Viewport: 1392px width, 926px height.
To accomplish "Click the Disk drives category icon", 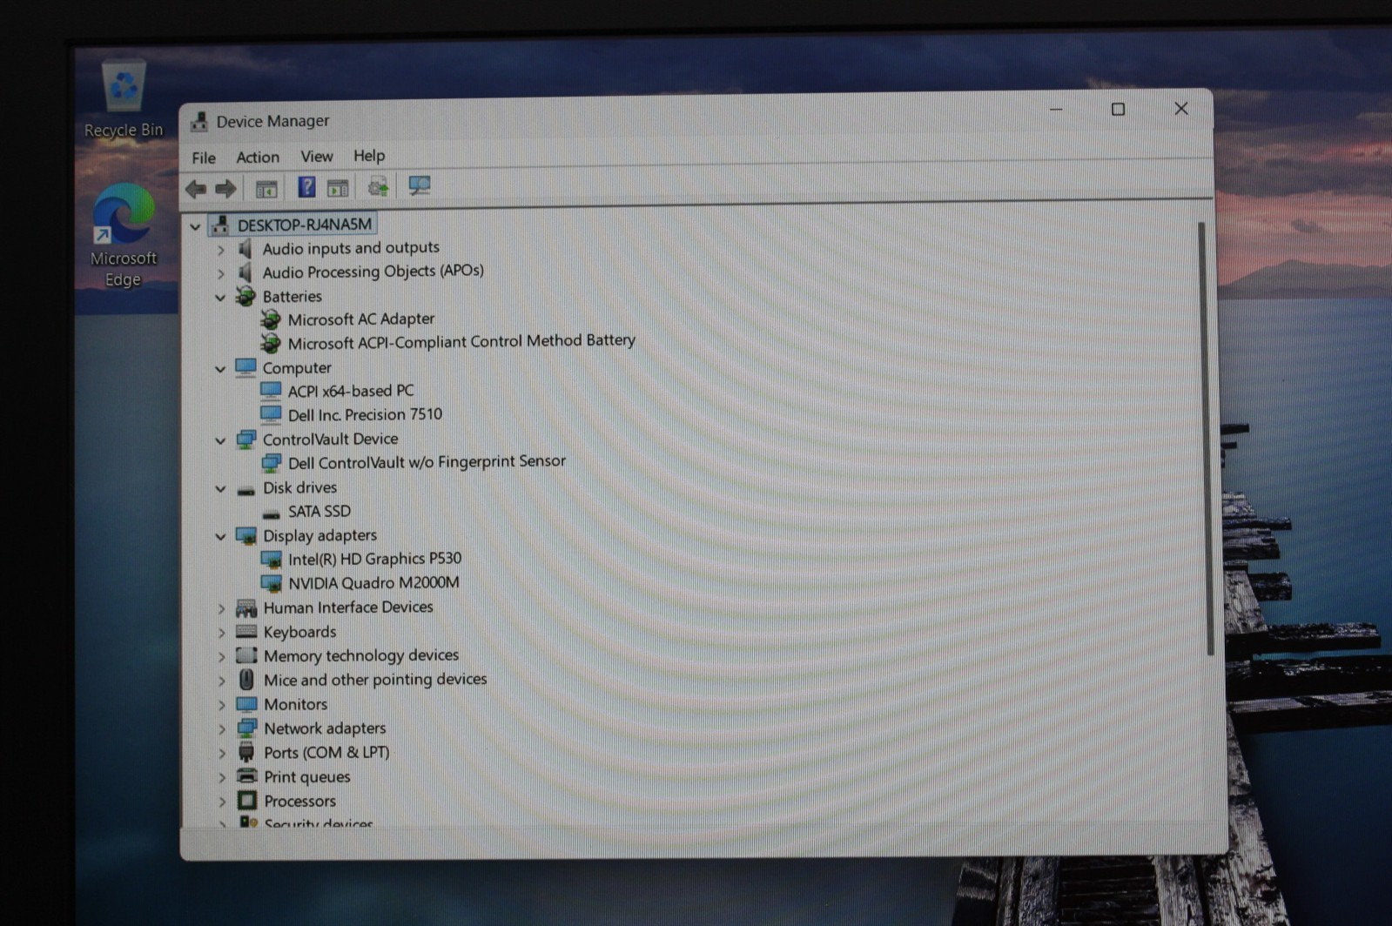I will click(246, 490).
